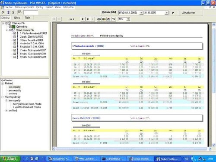The height and width of the screenshot is (162, 216).
Task: Open the 31.10.2005 end date dropdown
Action: 167,13
